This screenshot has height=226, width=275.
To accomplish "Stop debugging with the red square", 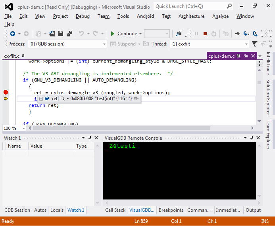I will 205,34.
